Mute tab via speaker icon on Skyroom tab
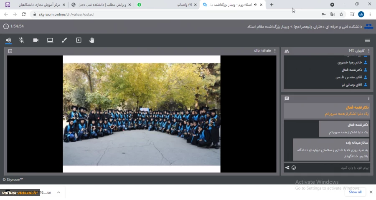 tap(255, 5)
